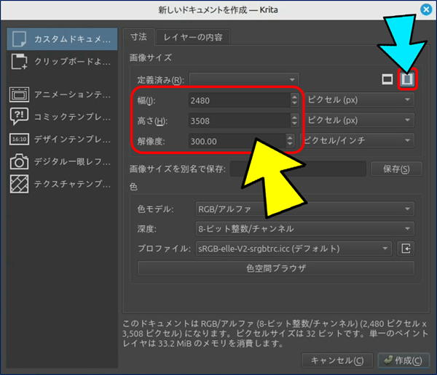Switch to the レイヤーの内容 tab
Screen dimensions: 437x375
(193, 36)
